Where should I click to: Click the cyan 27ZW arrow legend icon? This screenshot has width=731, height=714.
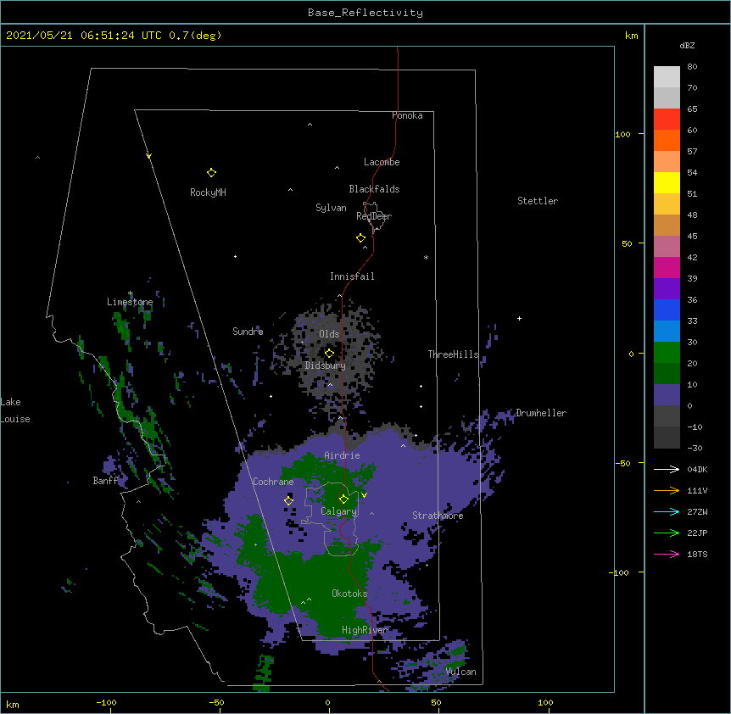point(667,511)
